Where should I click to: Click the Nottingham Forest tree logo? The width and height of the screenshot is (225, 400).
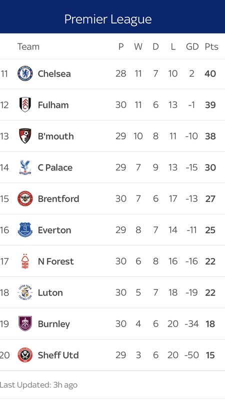25,261
